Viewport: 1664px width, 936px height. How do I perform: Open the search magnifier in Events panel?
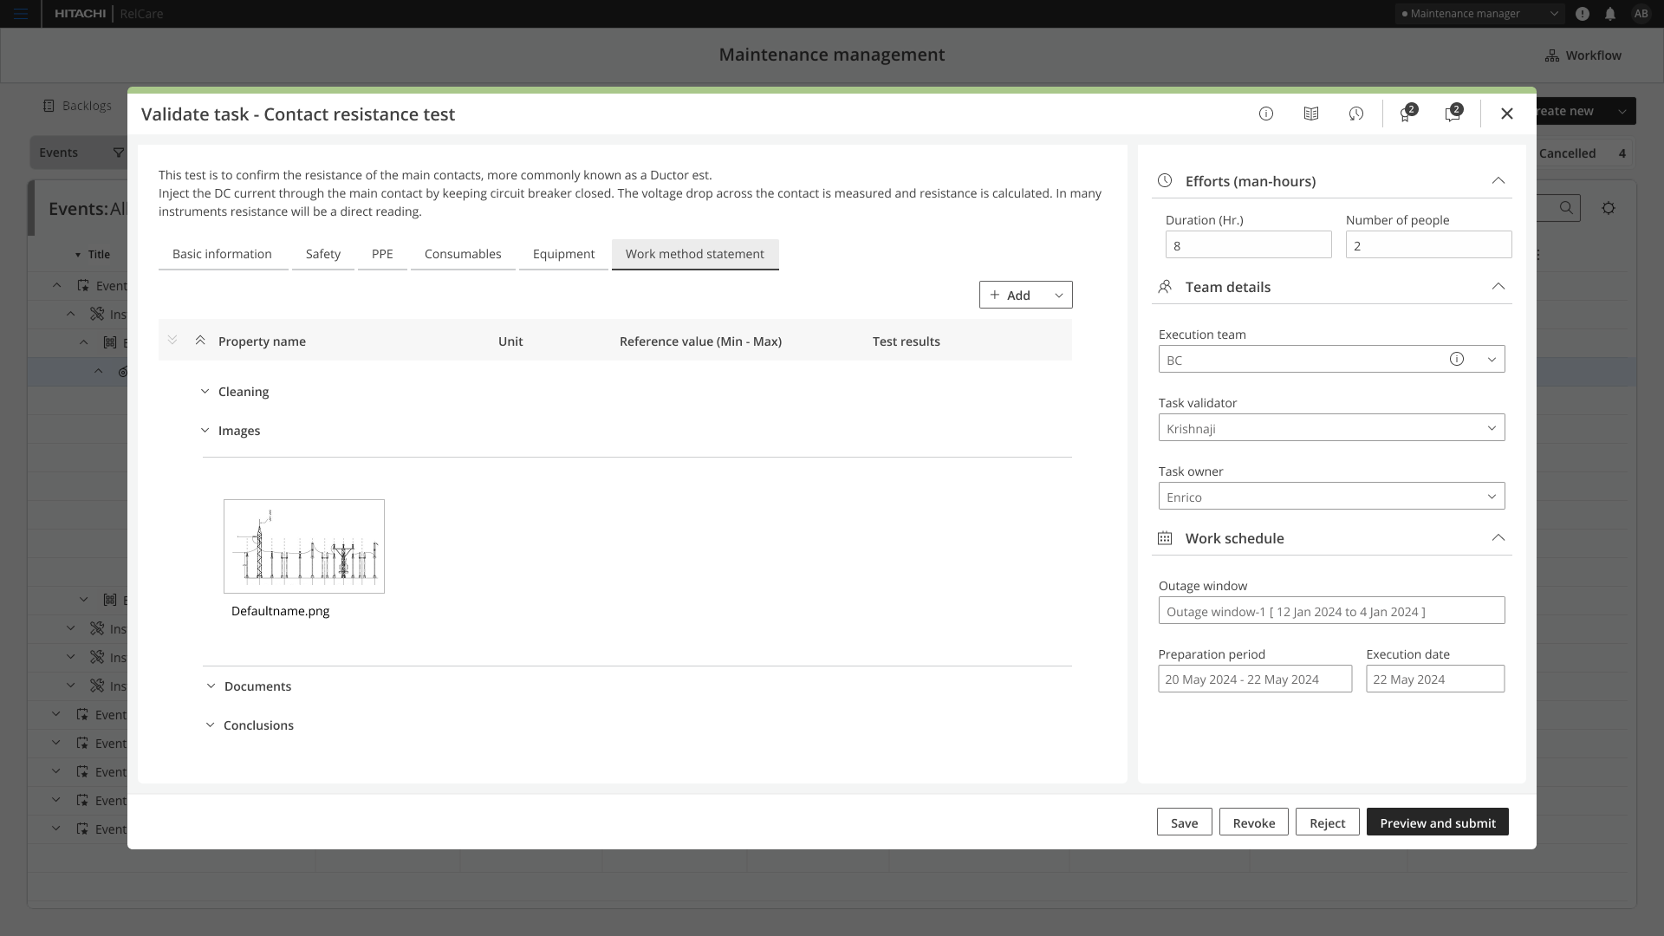pos(1567,208)
